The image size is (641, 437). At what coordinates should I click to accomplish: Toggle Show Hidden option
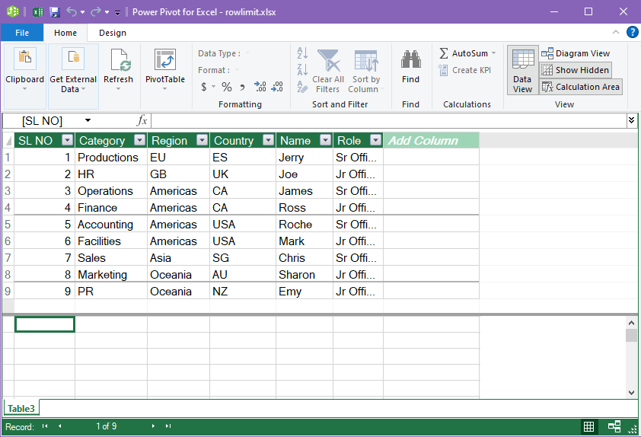(x=576, y=70)
